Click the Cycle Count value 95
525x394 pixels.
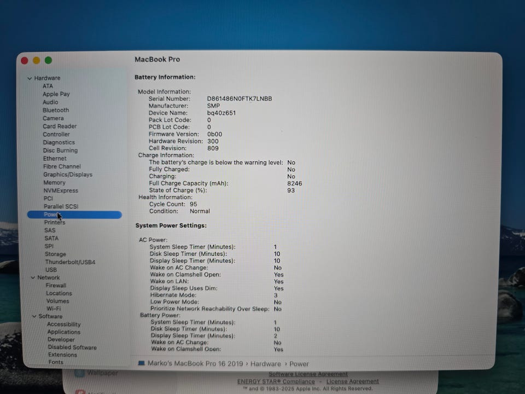[x=193, y=204]
